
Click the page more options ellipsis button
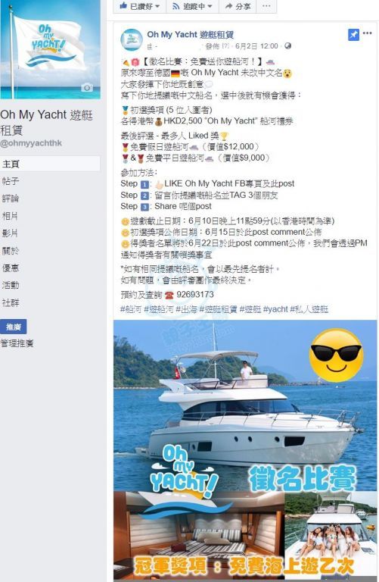click(x=266, y=6)
